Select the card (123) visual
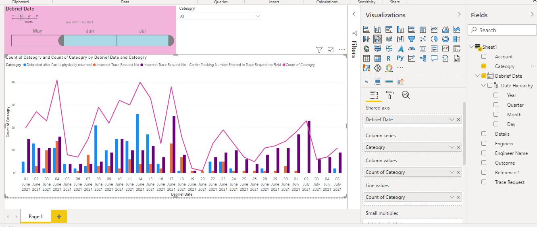 pyautogui.click(x=423, y=49)
